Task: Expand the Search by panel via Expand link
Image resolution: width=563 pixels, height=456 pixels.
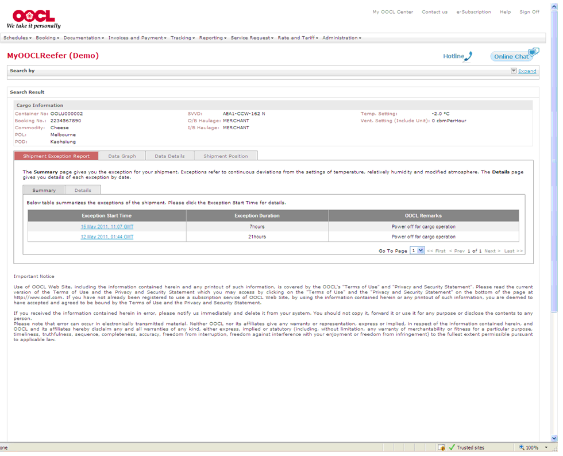Action: 527,71
